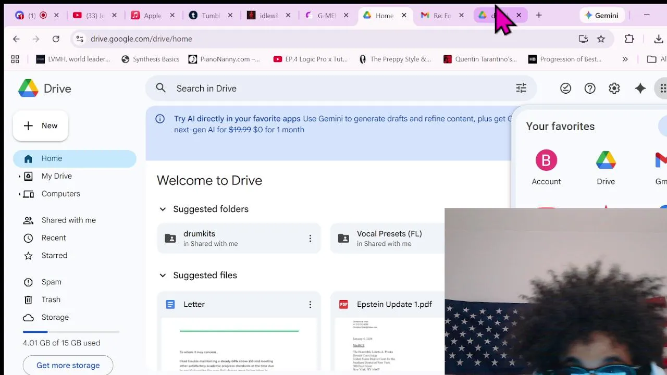Reload the current page

[x=56, y=39]
